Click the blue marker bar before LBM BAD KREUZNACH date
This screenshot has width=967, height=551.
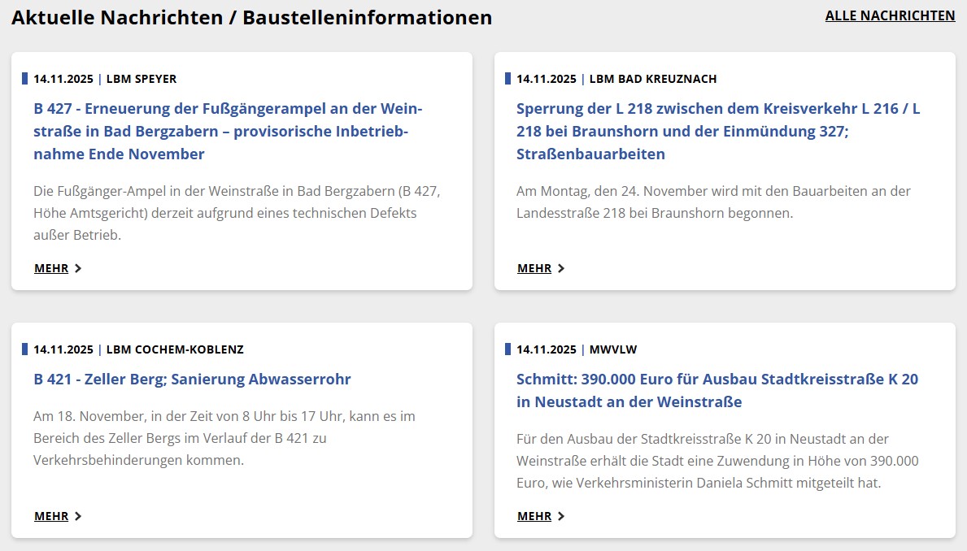point(507,79)
